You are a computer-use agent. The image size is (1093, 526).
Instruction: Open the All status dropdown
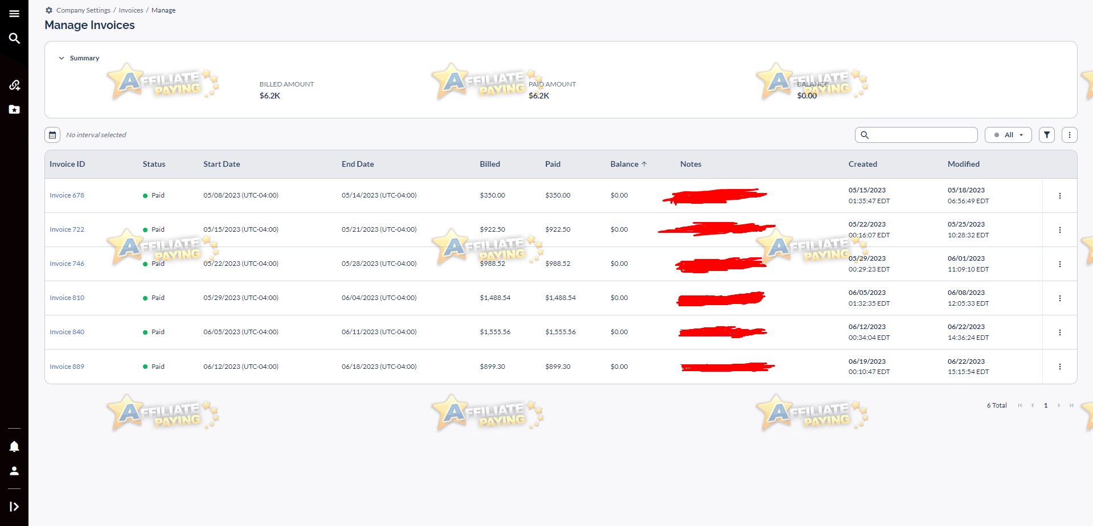pyautogui.click(x=1008, y=135)
